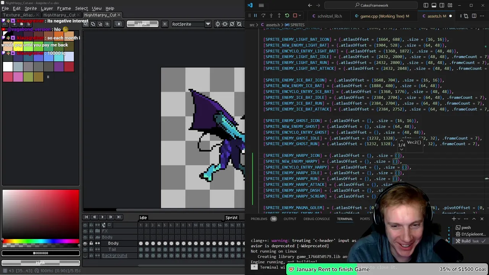Click the CakezFramework command center search
This screenshot has width=489, height=275.
(371, 5)
